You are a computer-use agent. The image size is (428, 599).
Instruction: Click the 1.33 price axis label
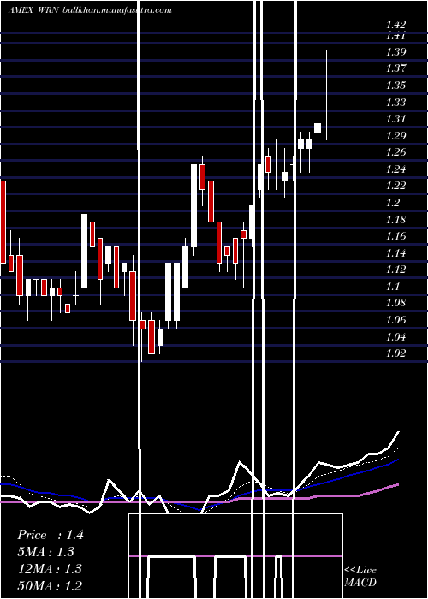point(395,102)
